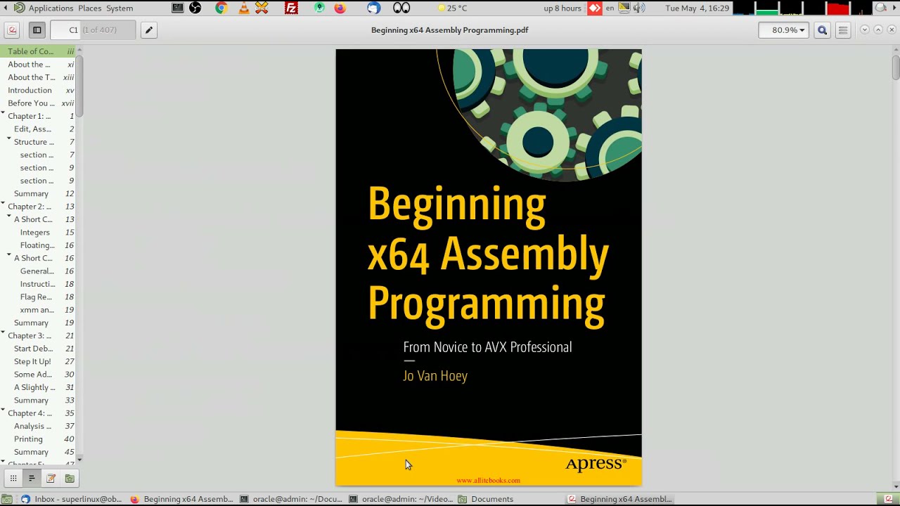Switch sidebar to bookmarks view
The width and height of the screenshot is (900, 506).
pyautogui.click(x=70, y=478)
